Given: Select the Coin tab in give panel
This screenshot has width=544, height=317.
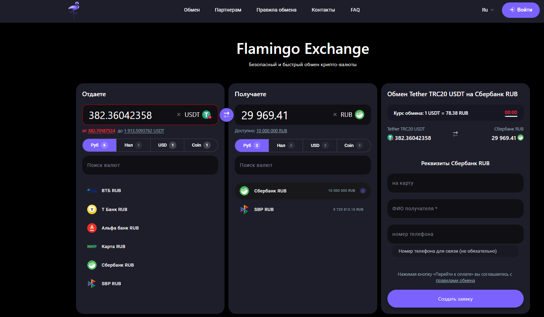Looking at the screenshot, I should [x=201, y=145].
